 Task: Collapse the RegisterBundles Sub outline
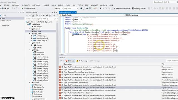tap(64, 32)
